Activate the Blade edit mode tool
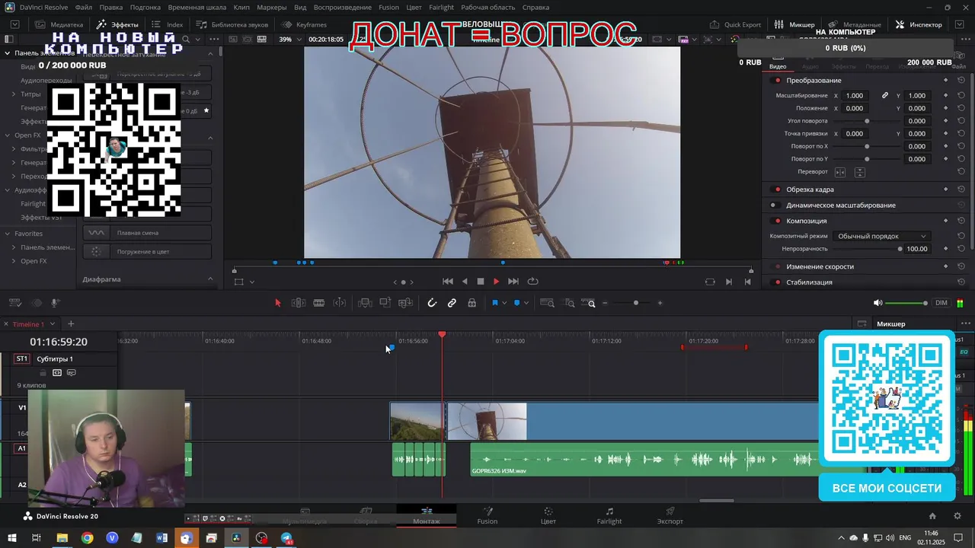975x548 pixels. (319, 303)
